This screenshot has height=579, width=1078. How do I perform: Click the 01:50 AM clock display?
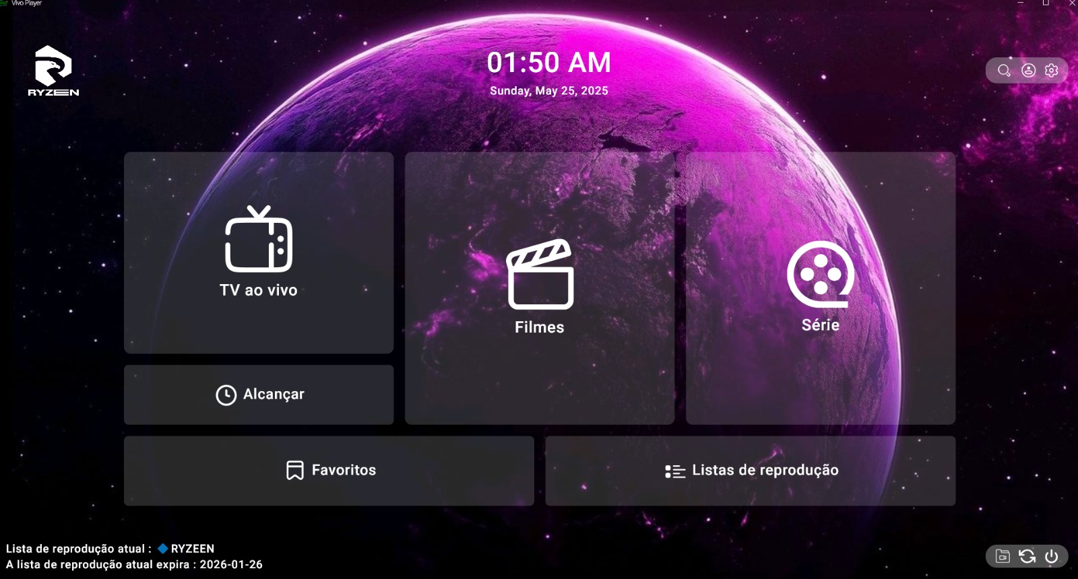[x=548, y=63]
